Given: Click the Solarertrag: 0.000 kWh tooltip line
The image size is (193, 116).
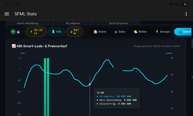Looking at the screenshot, I should pyautogui.click(x=114, y=104).
